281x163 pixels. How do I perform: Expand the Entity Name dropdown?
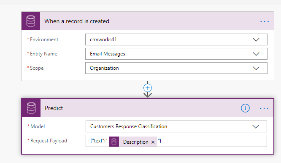[x=256, y=54]
